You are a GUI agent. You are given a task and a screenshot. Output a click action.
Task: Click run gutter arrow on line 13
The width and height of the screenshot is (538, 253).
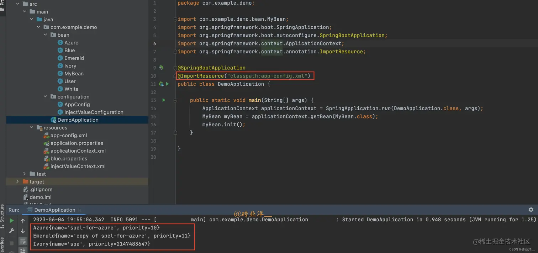click(164, 100)
